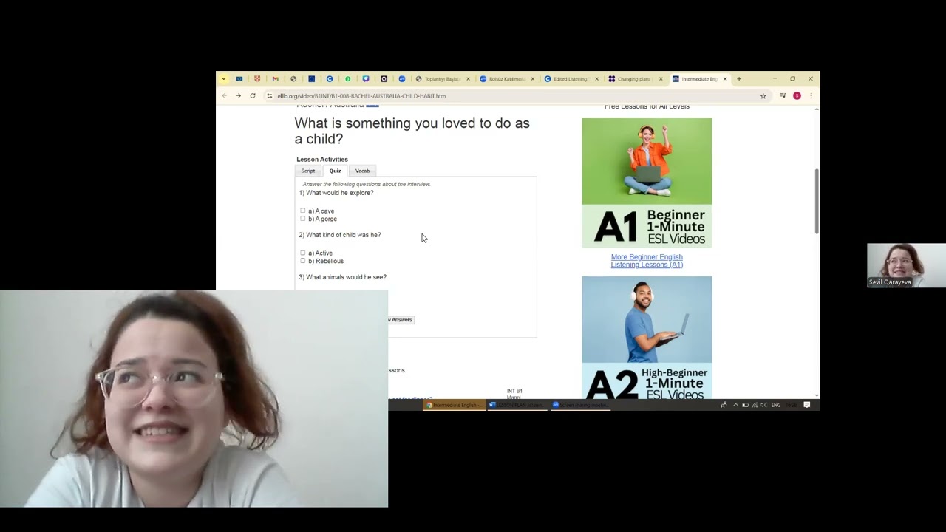Check answer a) A cave
946x532 pixels.
[x=302, y=211]
